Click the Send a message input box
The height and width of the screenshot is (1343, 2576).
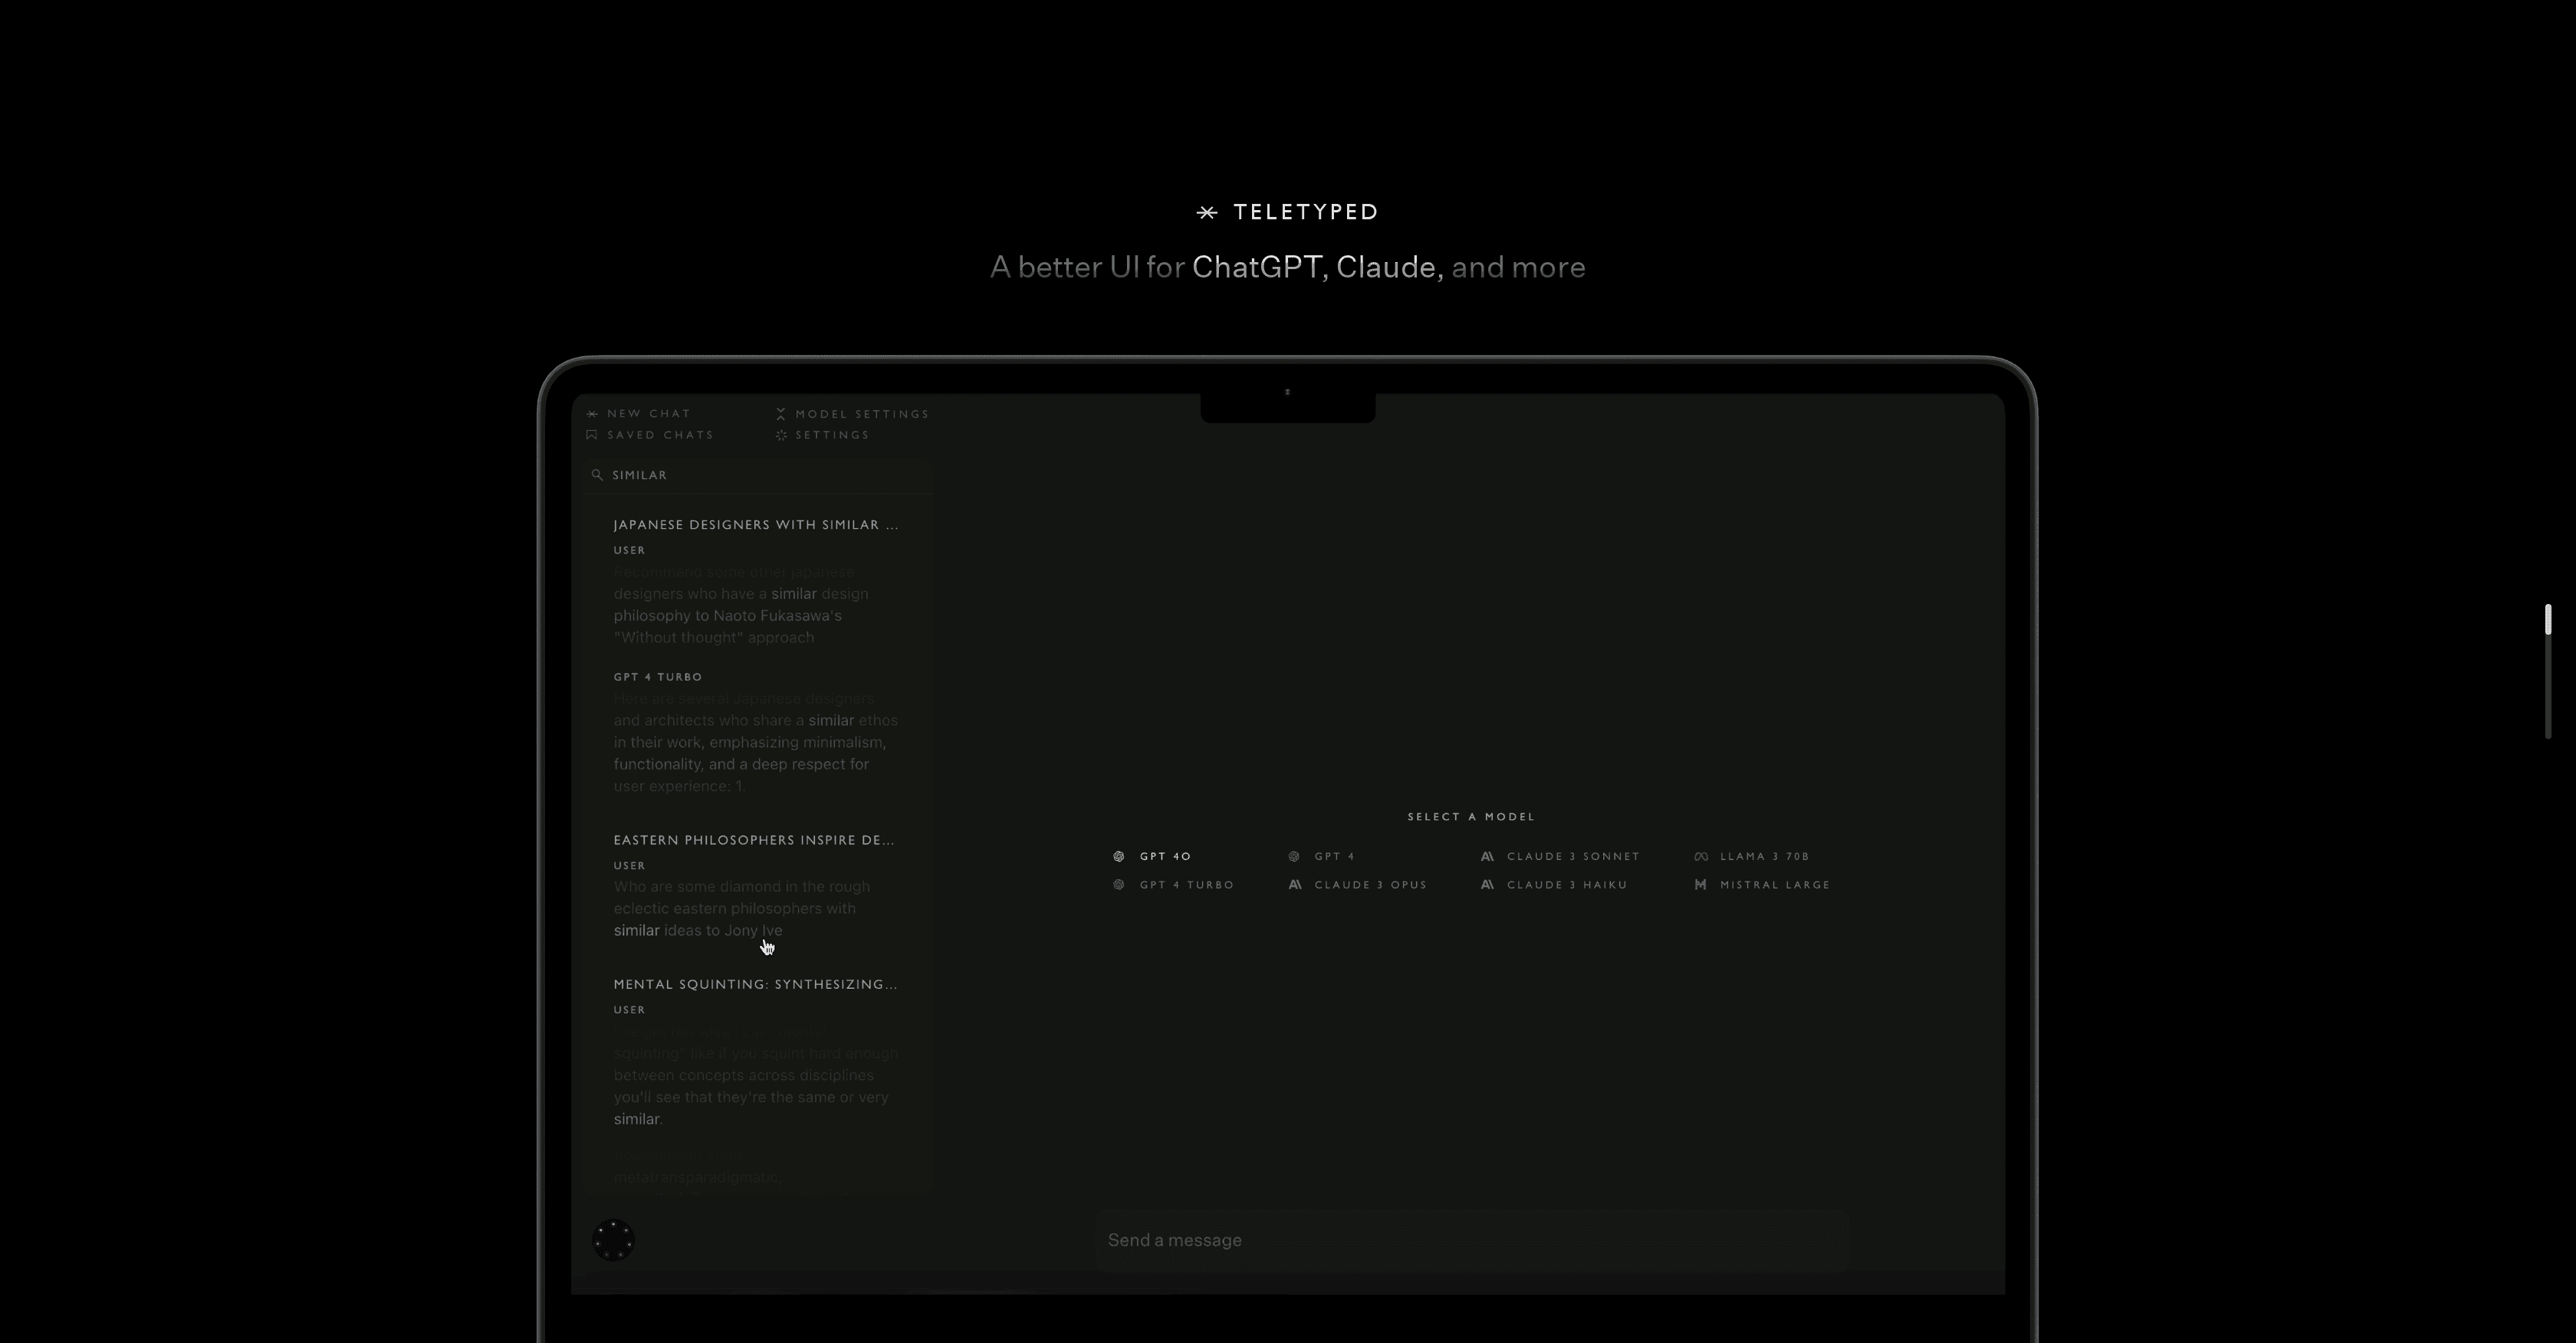(x=1470, y=1240)
